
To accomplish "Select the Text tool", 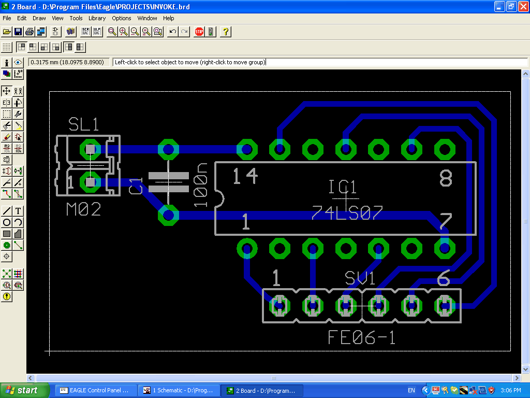I will pyautogui.click(x=18, y=211).
